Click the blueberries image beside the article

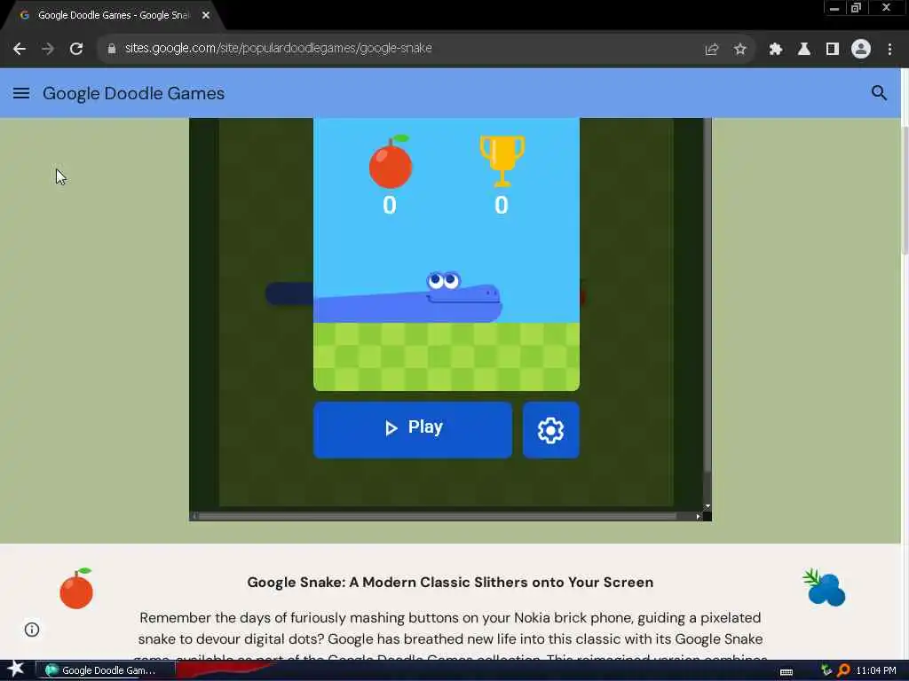(x=825, y=587)
